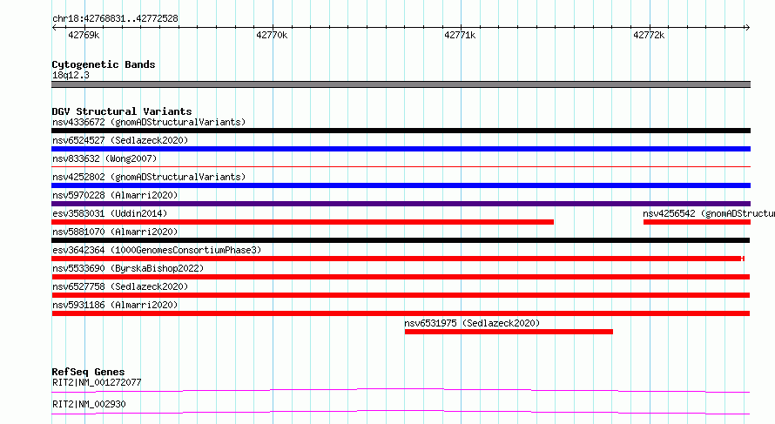The width and height of the screenshot is (775, 424).
Task: Click the blue nsv4252802 variant bar
Action: coord(401,185)
